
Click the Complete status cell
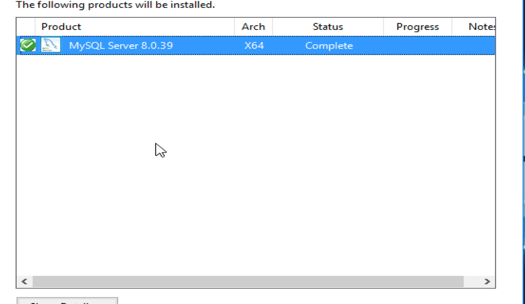329,45
